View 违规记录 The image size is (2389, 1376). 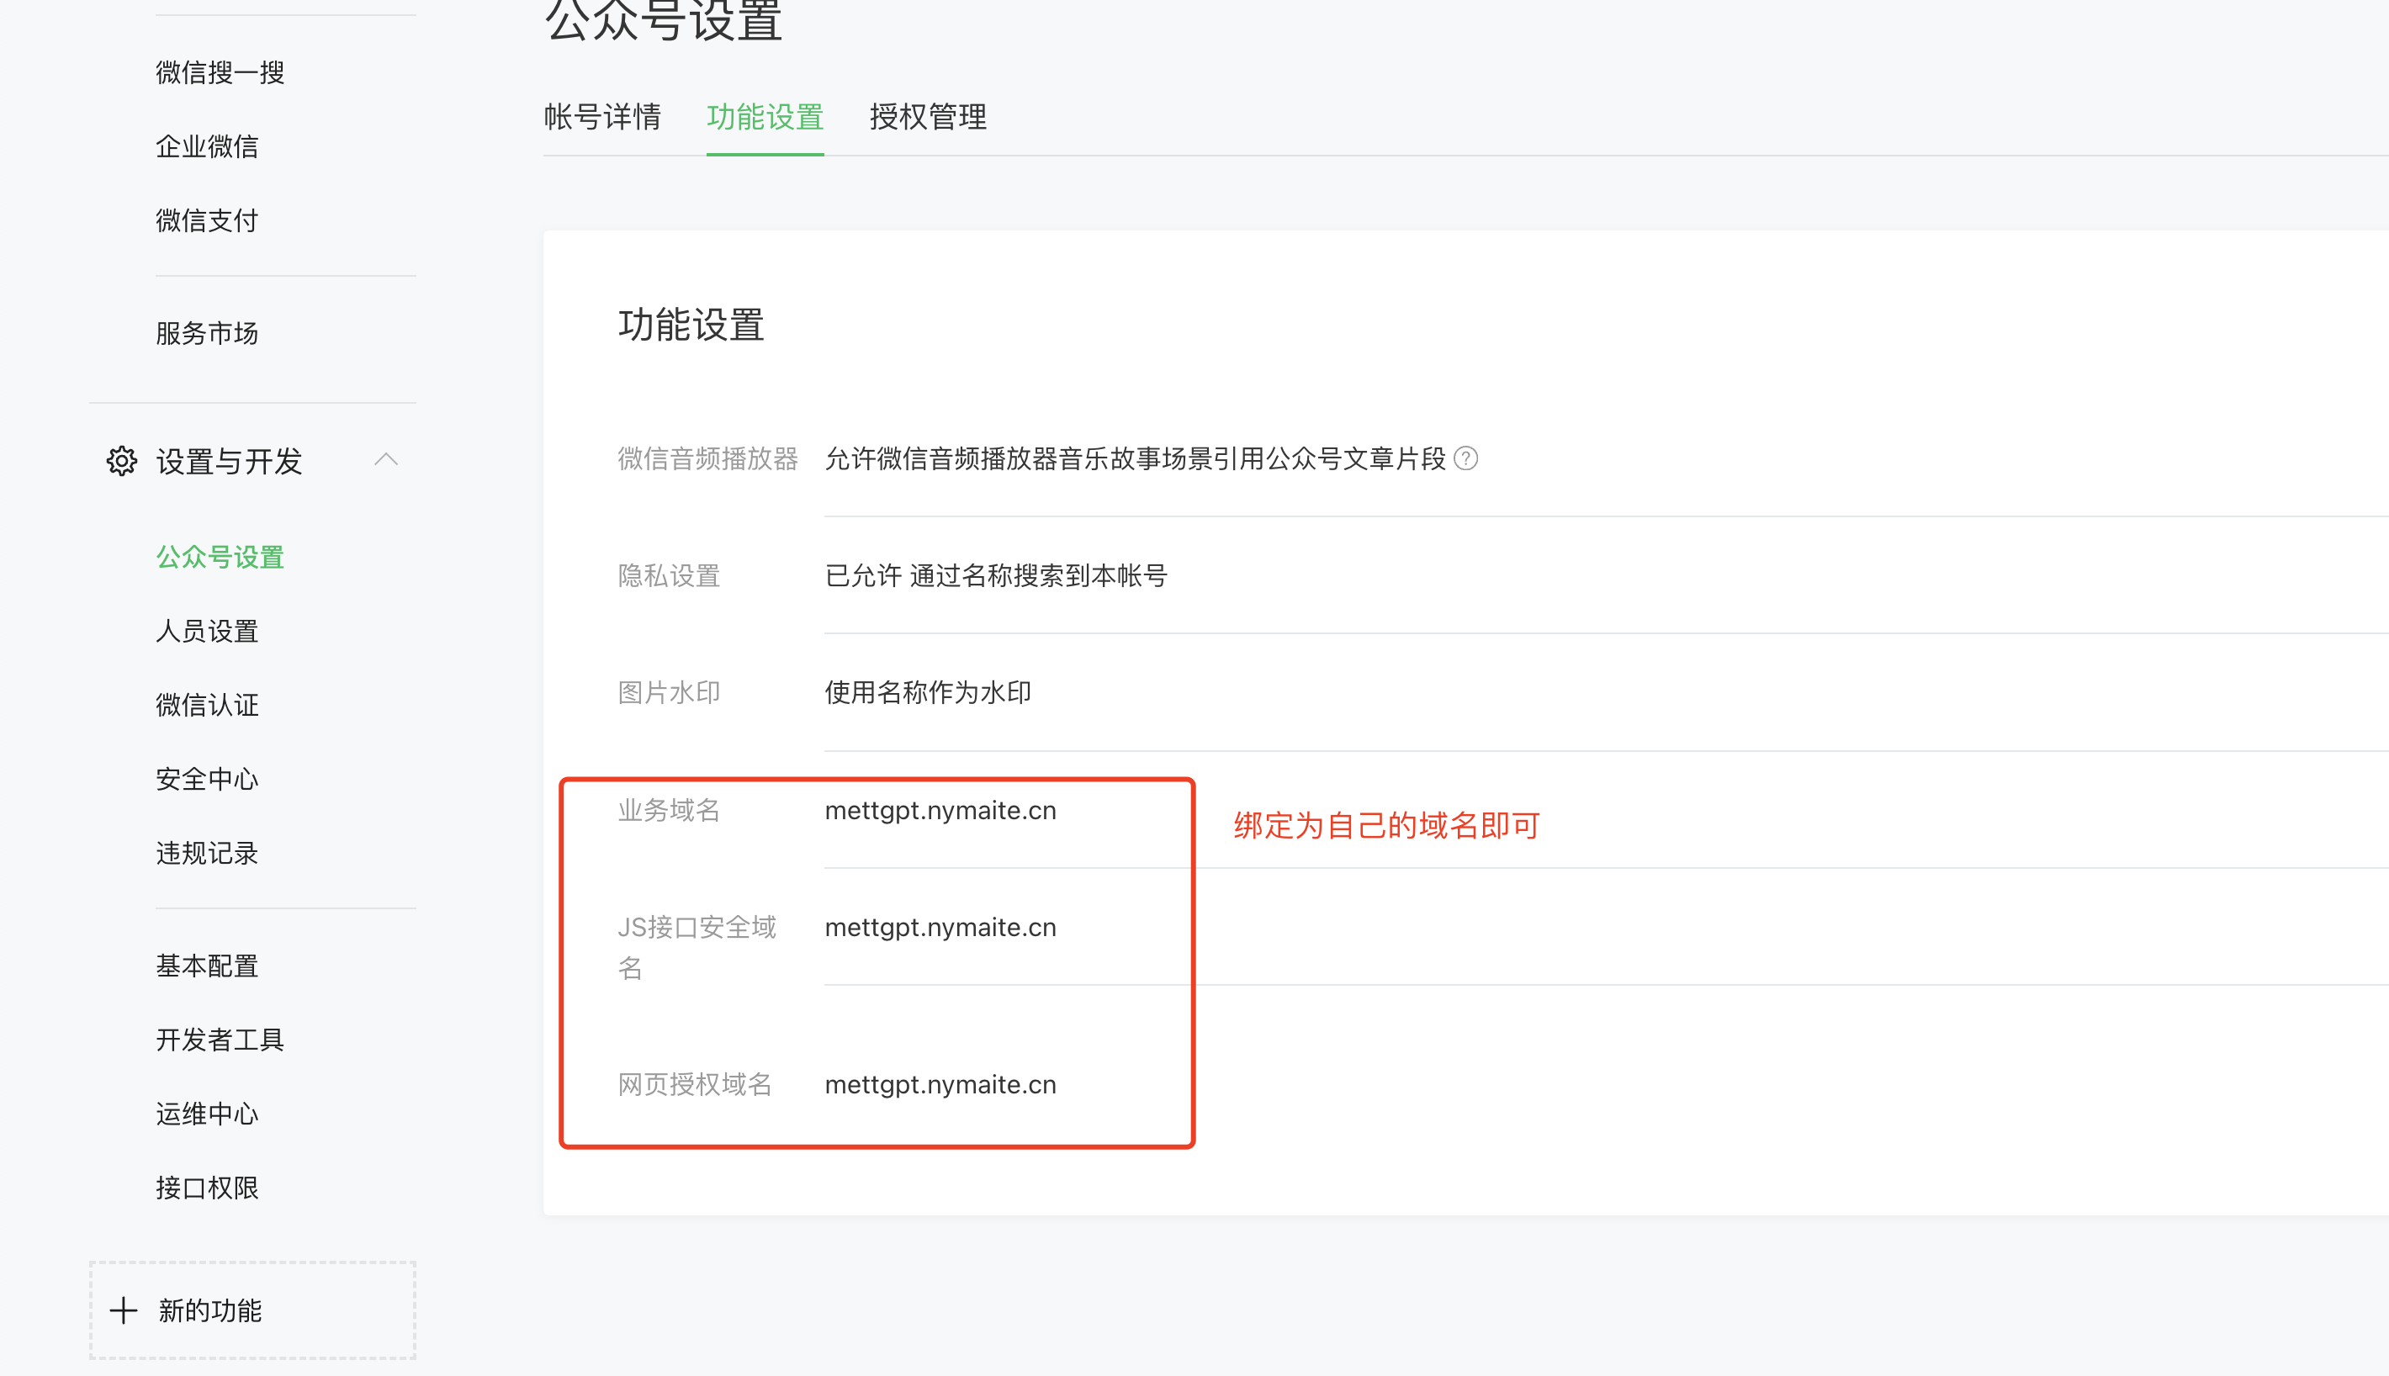pyautogui.click(x=206, y=853)
